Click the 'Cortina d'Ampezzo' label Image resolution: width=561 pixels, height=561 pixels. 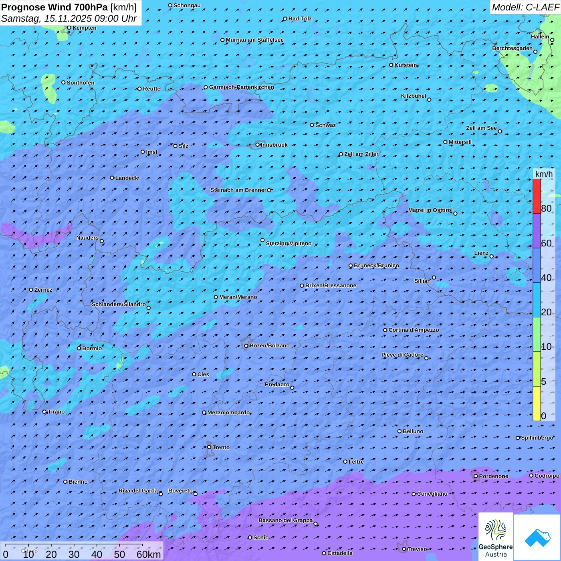point(414,330)
